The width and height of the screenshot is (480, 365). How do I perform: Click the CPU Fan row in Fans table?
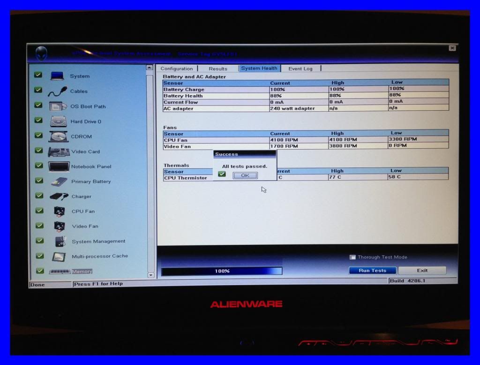point(306,140)
